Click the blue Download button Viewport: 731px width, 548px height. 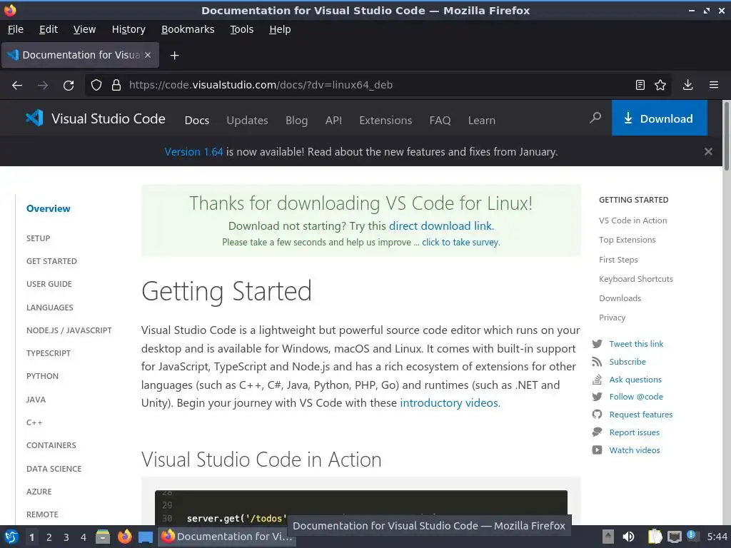click(659, 118)
